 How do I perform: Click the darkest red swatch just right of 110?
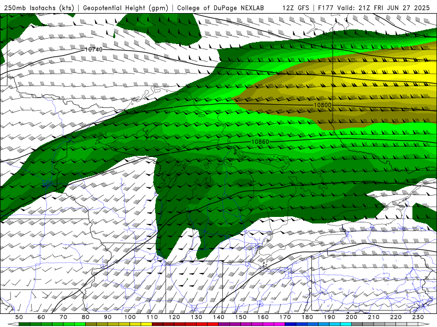pos(157,324)
